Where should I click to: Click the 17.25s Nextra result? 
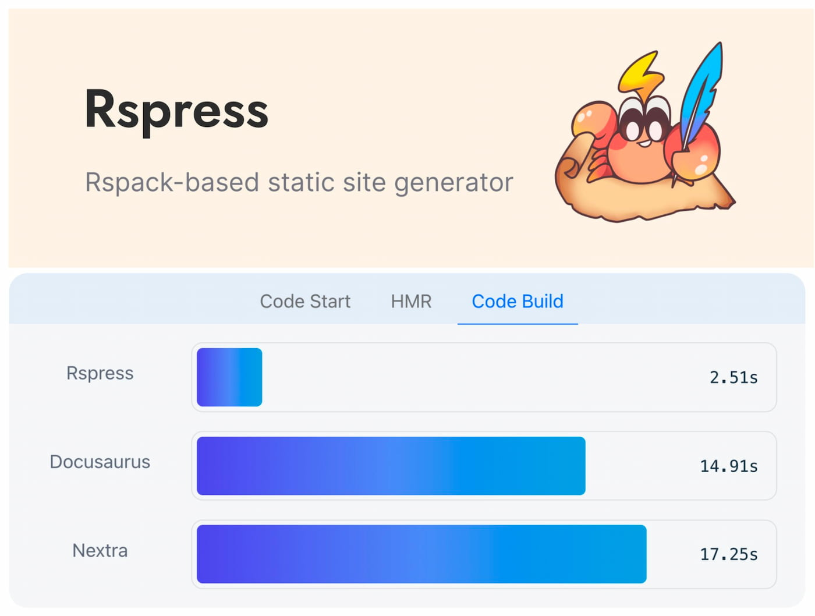tap(728, 554)
